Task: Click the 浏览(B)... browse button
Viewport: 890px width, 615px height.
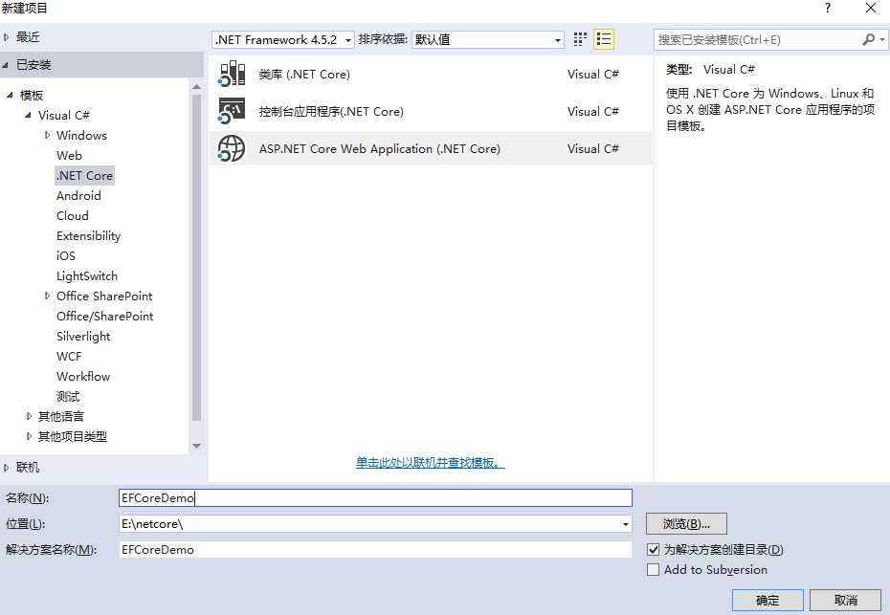Action: (686, 523)
